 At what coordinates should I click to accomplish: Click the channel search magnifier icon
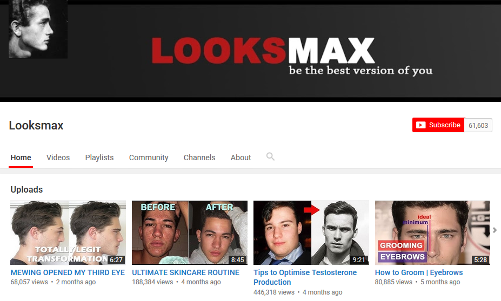click(x=270, y=156)
